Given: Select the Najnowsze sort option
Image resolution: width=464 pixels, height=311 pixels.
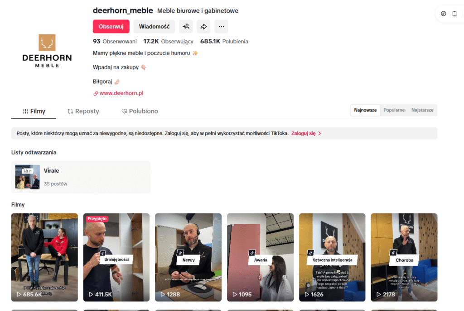Looking at the screenshot, I should 365,110.
